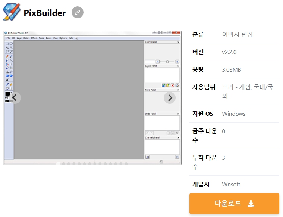Show the previous screenshot with left arrow
283x217 pixels.
pos(15,98)
